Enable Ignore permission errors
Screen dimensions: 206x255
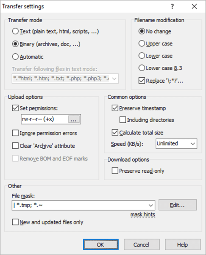(x=15, y=133)
